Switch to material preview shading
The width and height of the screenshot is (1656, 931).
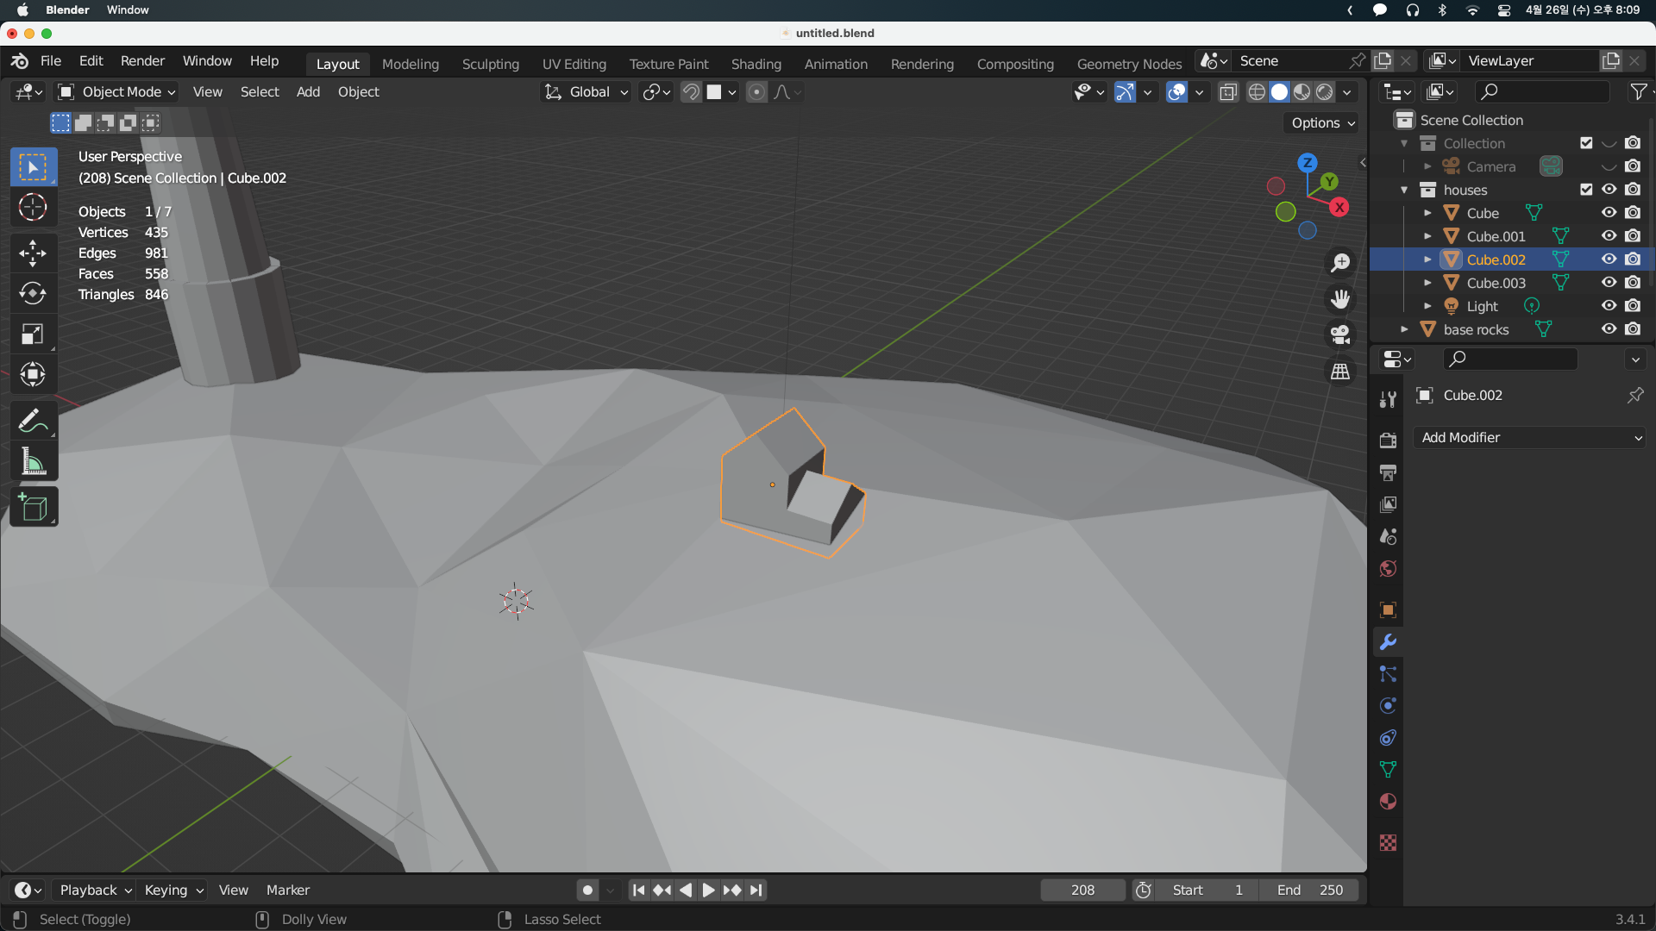[1302, 92]
